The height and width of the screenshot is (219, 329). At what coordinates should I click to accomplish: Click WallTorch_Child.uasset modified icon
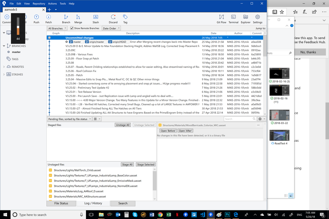click(x=50, y=170)
